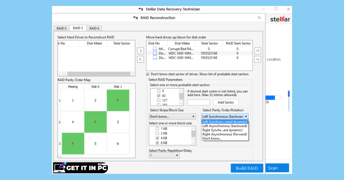Click the move-left arrow to remove selected drive
Image resolution: width=344 pixels, height=180 pixels.
[140, 59]
